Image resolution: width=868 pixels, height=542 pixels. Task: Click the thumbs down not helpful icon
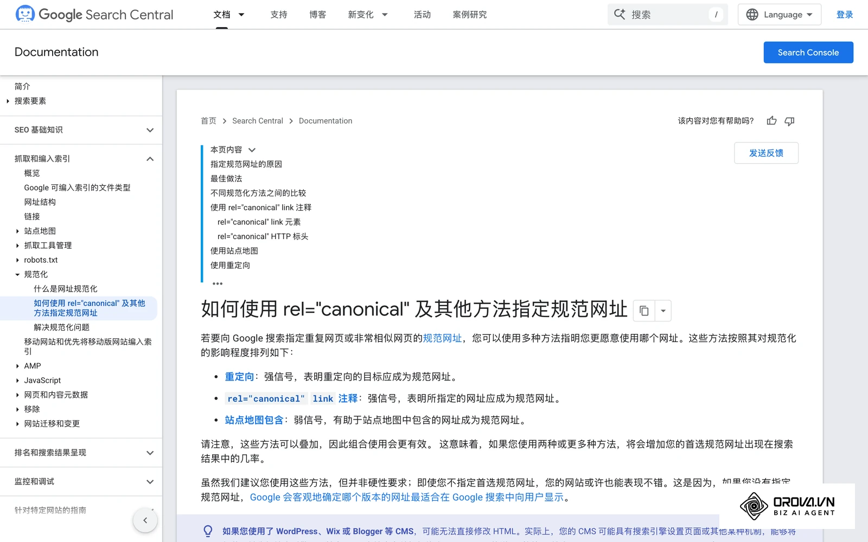pyautogui.click(x=789, y=121)
